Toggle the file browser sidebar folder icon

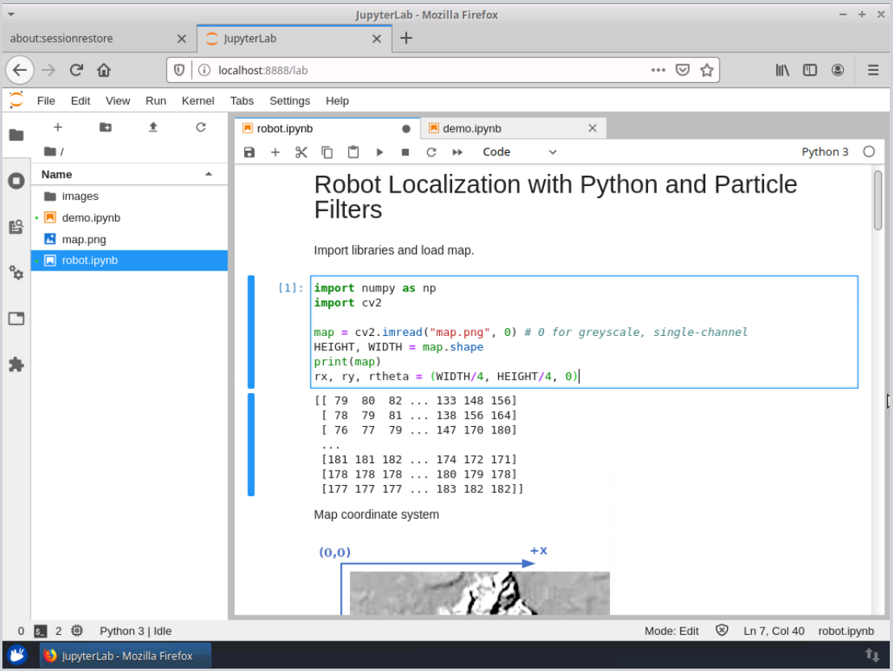tap(16, 135)
